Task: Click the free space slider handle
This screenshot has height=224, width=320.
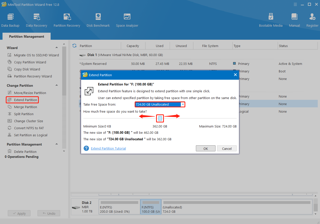Action: [160, 118]
